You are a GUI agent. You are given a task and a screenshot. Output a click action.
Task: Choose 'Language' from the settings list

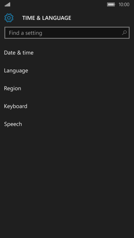pos(67,71)
